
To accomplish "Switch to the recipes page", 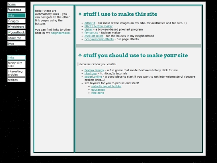I will point(16,80).
